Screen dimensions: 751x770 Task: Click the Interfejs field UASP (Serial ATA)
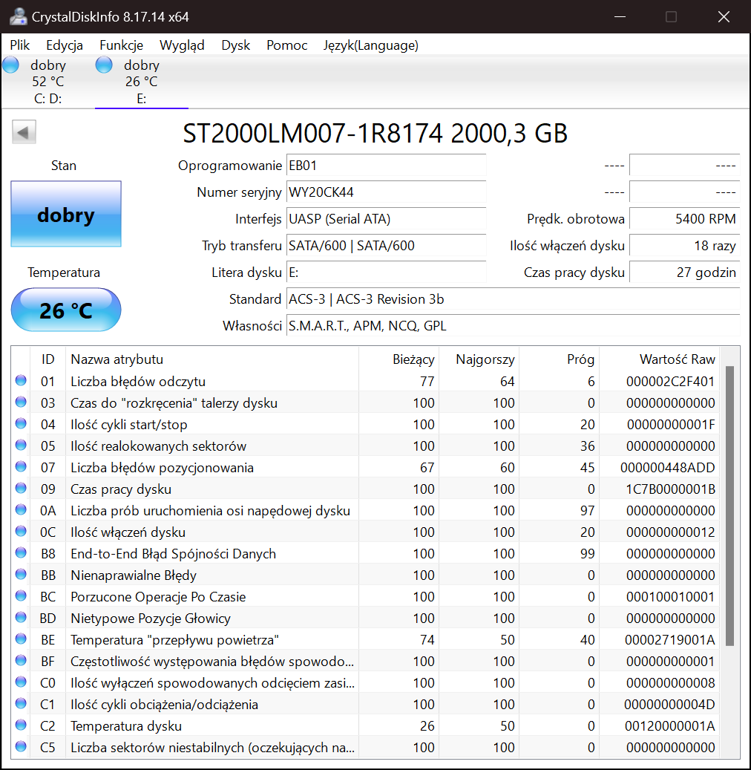(x=387, y=219)
